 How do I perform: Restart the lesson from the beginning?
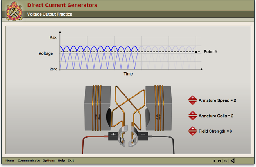tap(220, 160)
